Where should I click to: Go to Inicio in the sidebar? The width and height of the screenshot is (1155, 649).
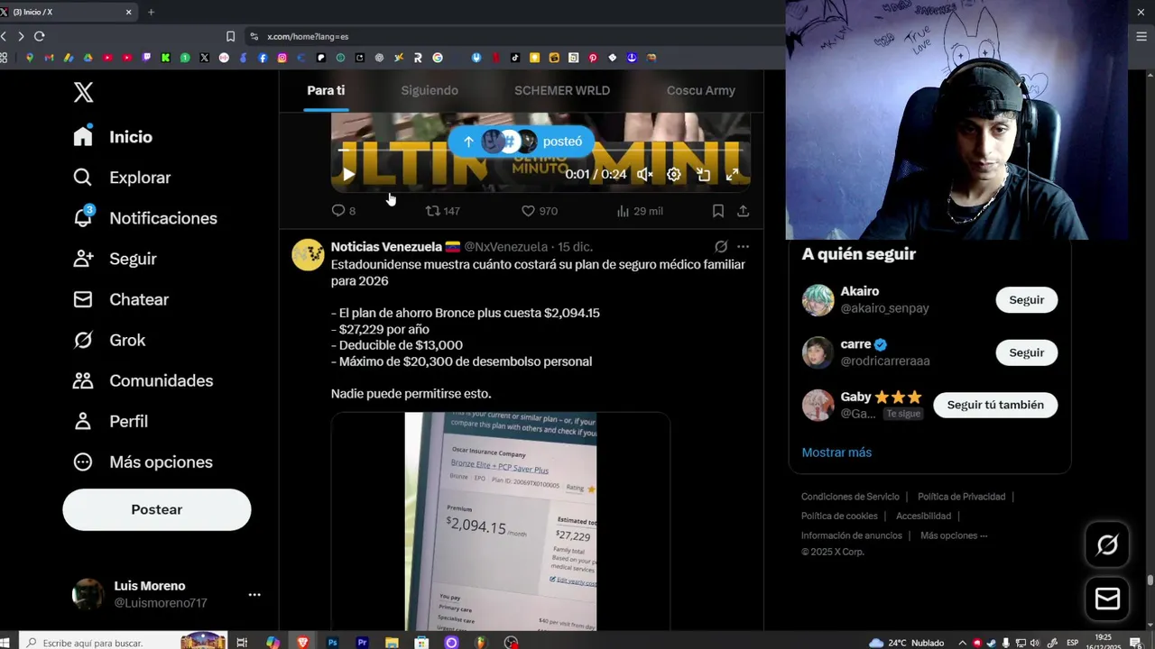(114, 137)
